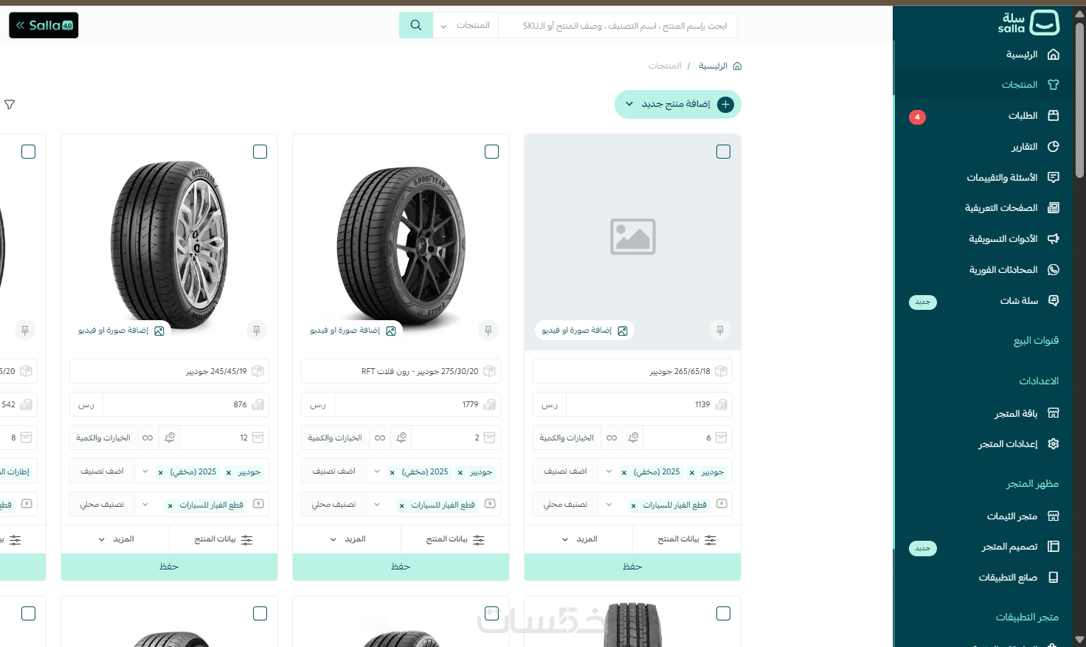The width and height of the screenshot is (1086, 647).
Task: Tick the checkbox on 265/65/18 product card
Action: tap(724, 151)
